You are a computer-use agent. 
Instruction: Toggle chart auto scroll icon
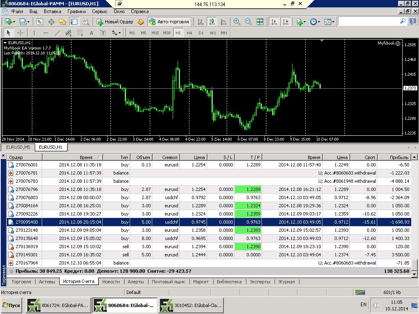click(274, 22)
